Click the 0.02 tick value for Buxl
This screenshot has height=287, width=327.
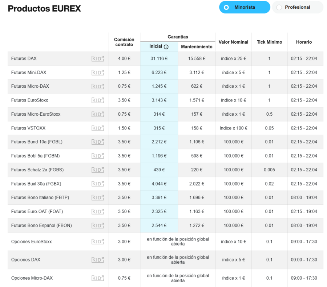pyautogui.click(x=270, y=184)
